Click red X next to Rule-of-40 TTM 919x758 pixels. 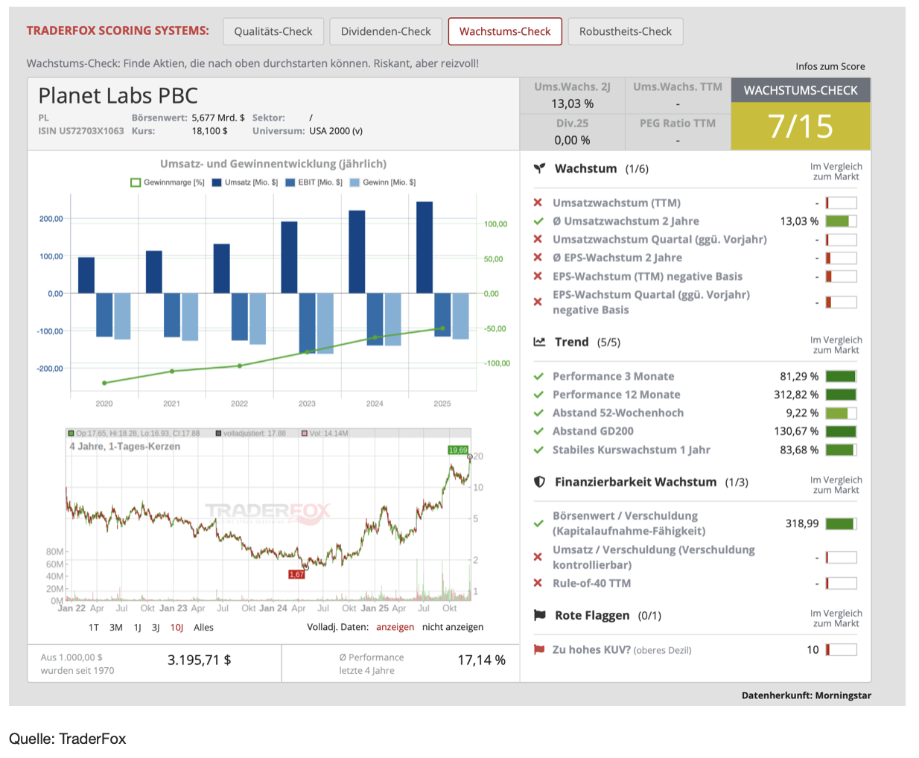coord(538,584)
